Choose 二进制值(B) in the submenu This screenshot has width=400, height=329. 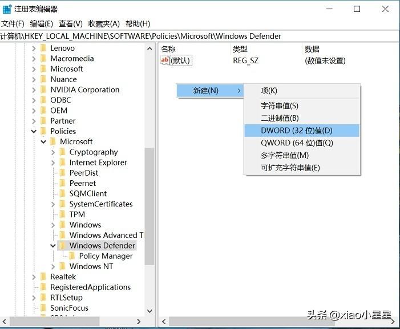click(x=302, y=118)
